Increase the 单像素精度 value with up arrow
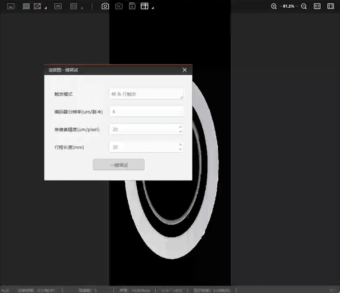340x293 pixels. (180, 127)
